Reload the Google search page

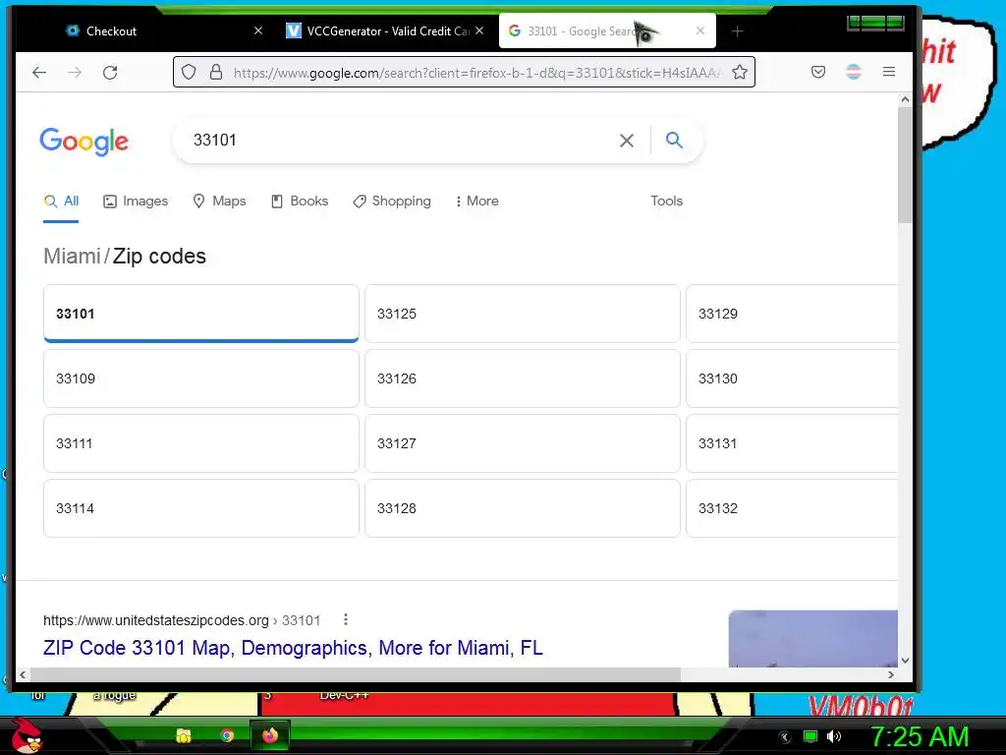tap(110, 73)
